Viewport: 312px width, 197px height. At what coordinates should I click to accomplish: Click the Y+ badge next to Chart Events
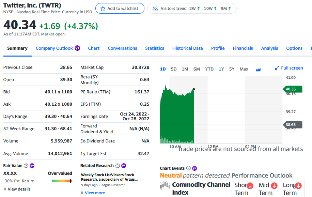click(194, 168)
